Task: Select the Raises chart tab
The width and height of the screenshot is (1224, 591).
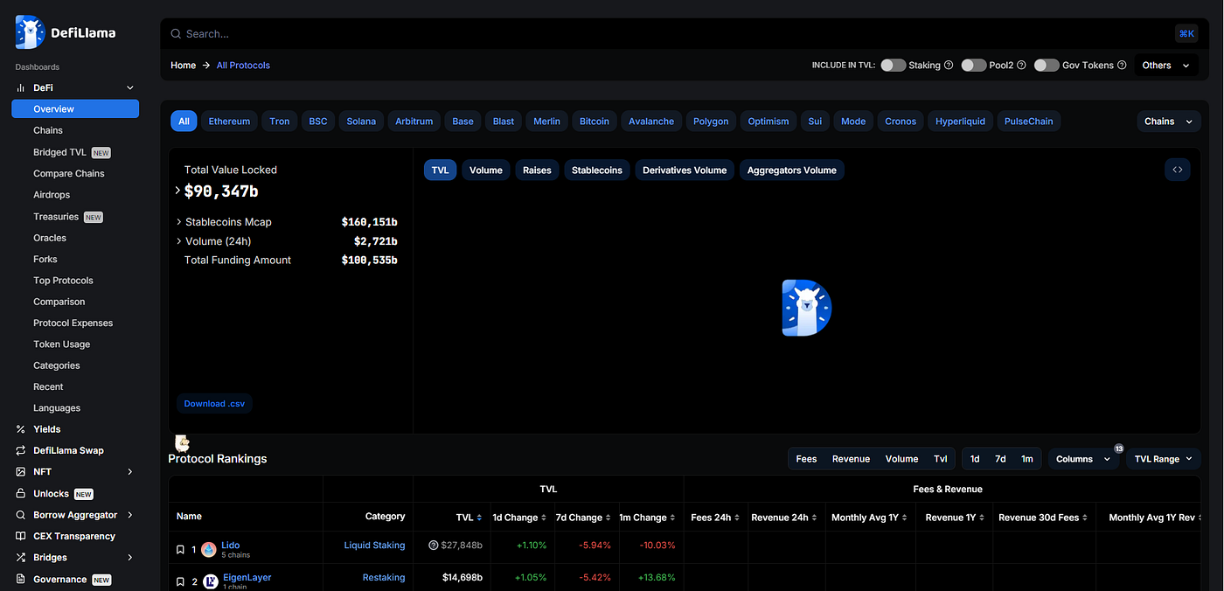Action: pos(537,170)
